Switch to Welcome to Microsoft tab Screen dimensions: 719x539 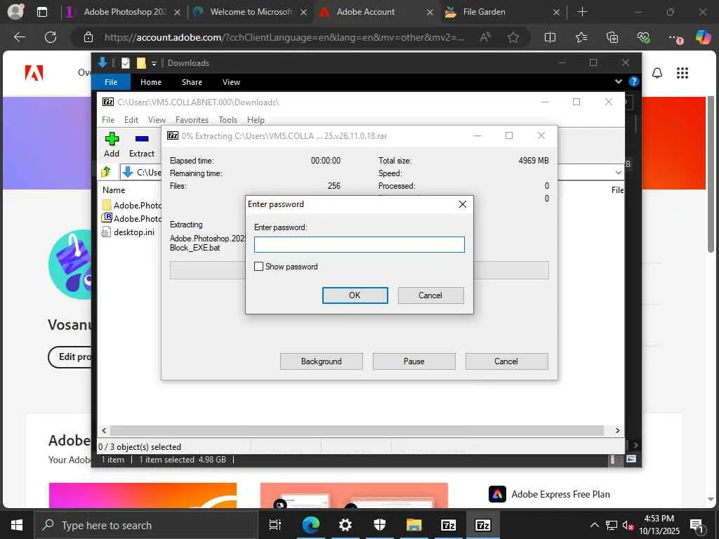(250, 12)
